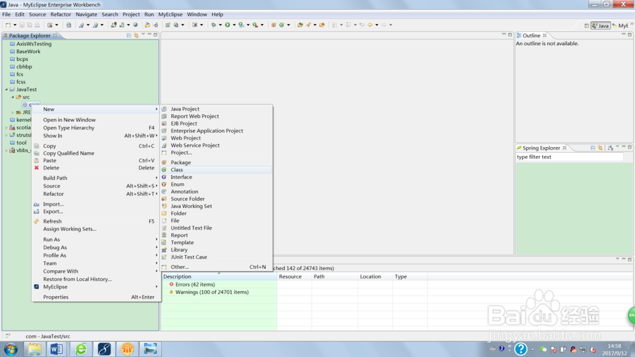This screenshot has width=635, height=357.
Task: Expand the JRE library node
Action: coord(13,112)
